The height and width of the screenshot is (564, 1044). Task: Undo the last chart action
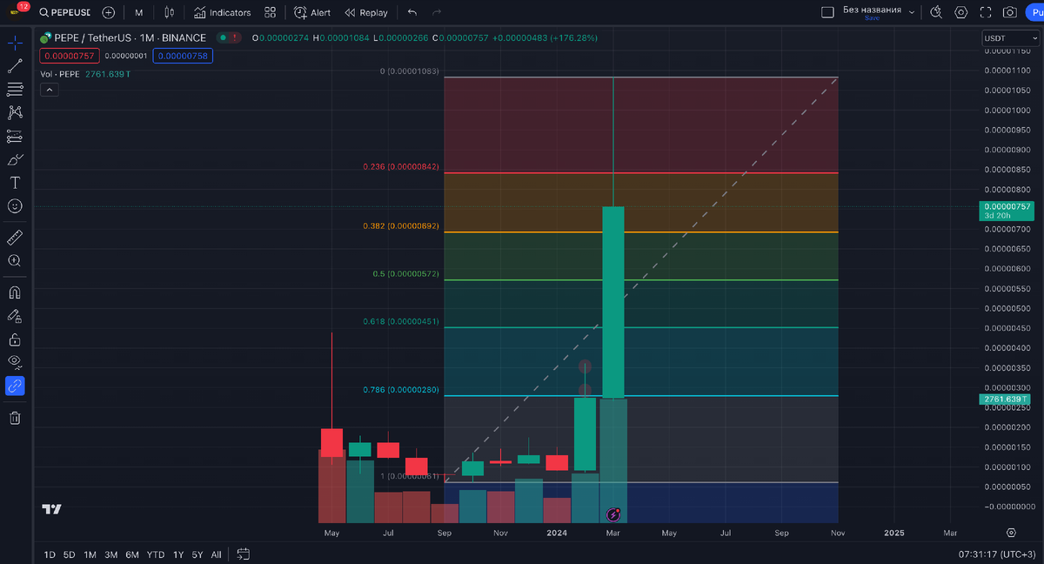pyautogui.click(x=412, y=12)
